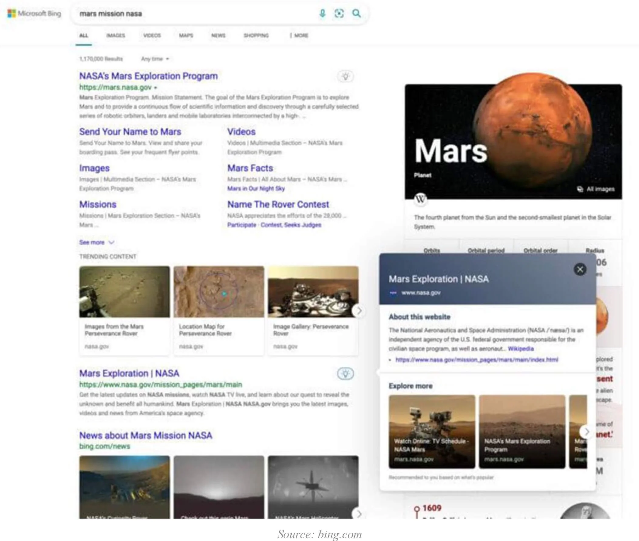
Task: Click the microphone icon in the search bar
Action: coord(322,14)
